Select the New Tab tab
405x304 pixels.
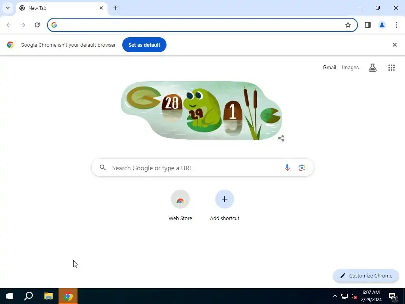(61, 8)
